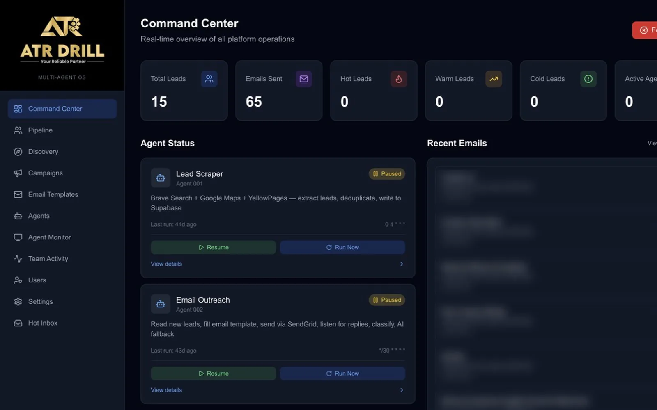Image resolution: width=657 pixels, height=410 pixels.
Task: Click the Emails Sent envelope icon
Action: tap(304, 79)
